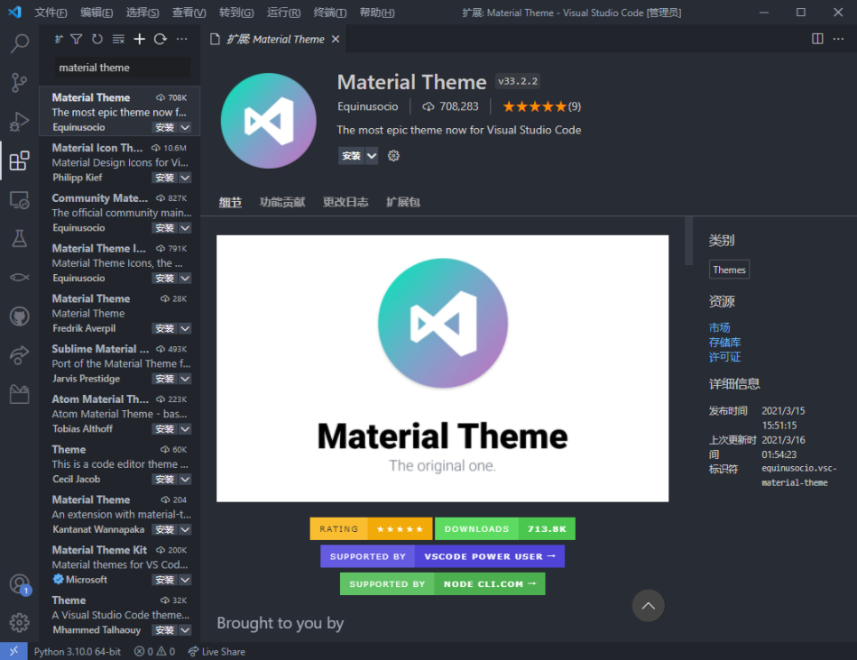Screen dimensions: 857x660
Task: Open the Live Share activity bar view
Action: 20,355
